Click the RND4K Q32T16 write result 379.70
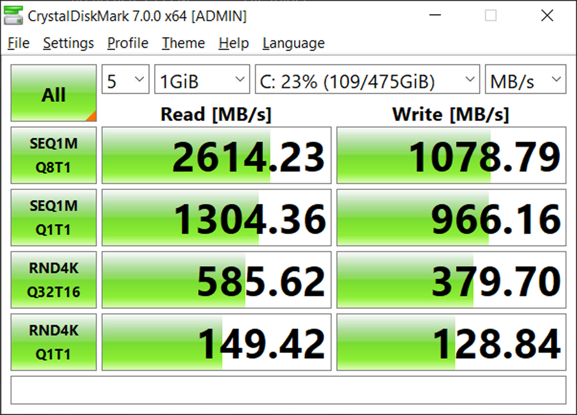Screen dimensions: 577x415 tap(451, 280)
